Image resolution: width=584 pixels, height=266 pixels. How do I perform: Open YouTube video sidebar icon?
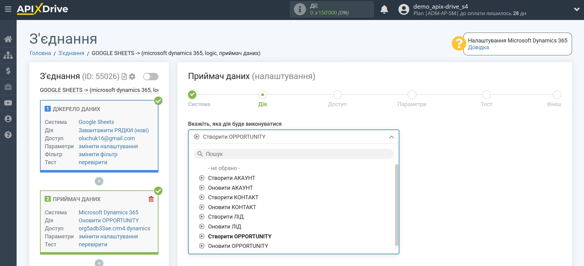[8, 103]
